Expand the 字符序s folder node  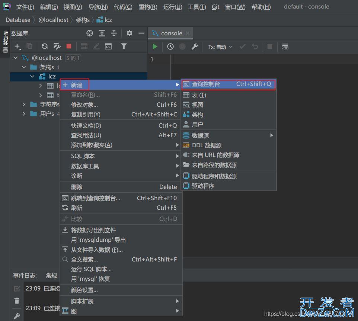[x=24, y=105]
